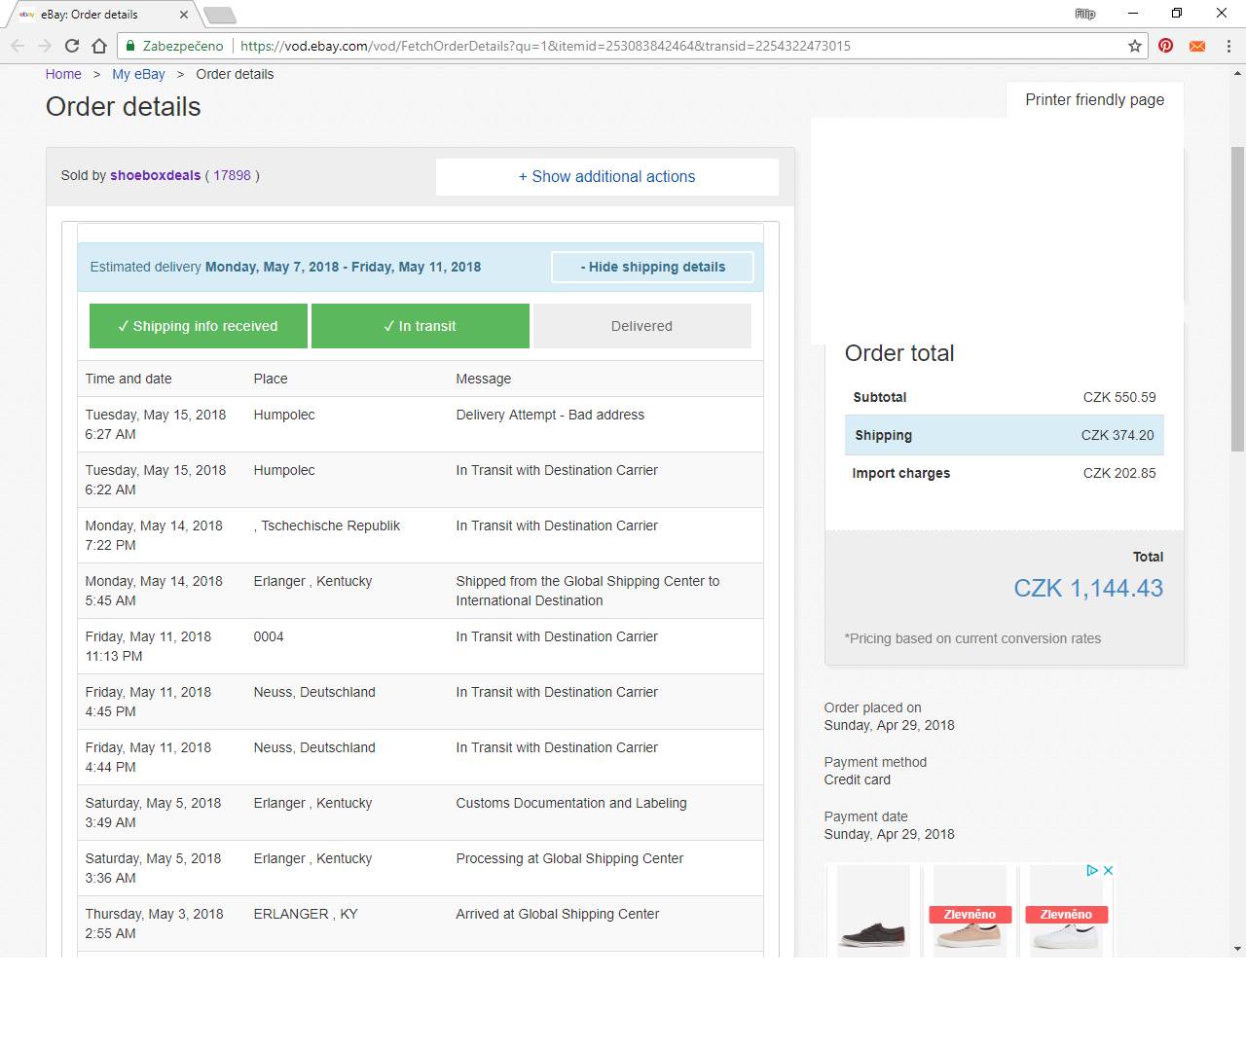Click the 'Credit card' payment method text
Screen dimensions: 1246x1051
click(857, 779)
